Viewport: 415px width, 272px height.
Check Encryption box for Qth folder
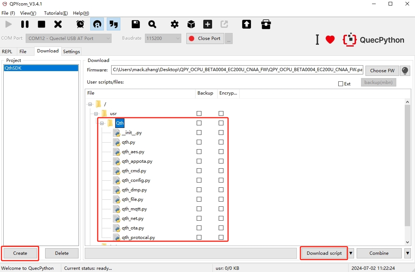221,123
